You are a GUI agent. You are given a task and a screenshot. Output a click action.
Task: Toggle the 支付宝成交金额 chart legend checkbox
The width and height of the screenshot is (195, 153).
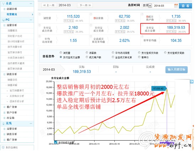pos(56,142)
